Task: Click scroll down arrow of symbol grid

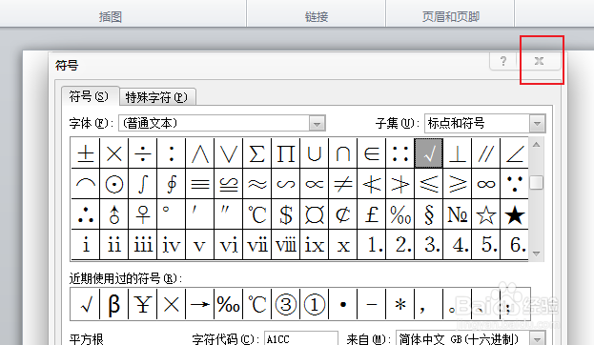Action: pos(536,254)
